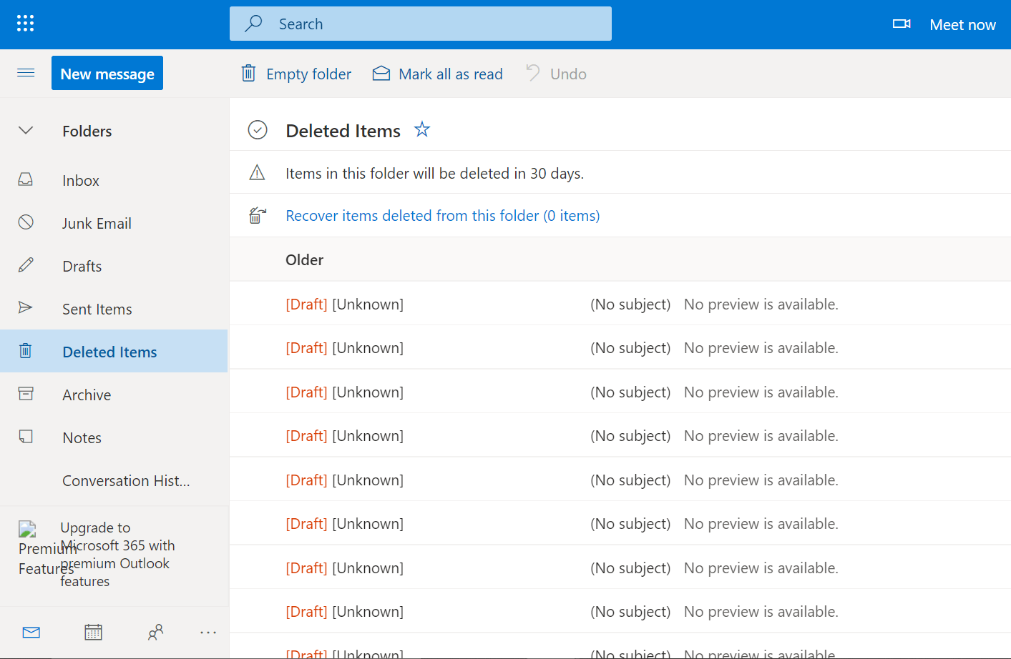Mark all as read in toolbar
Image resolution: width=1011 pixels, height=659 pixels.
click(438, 74)
